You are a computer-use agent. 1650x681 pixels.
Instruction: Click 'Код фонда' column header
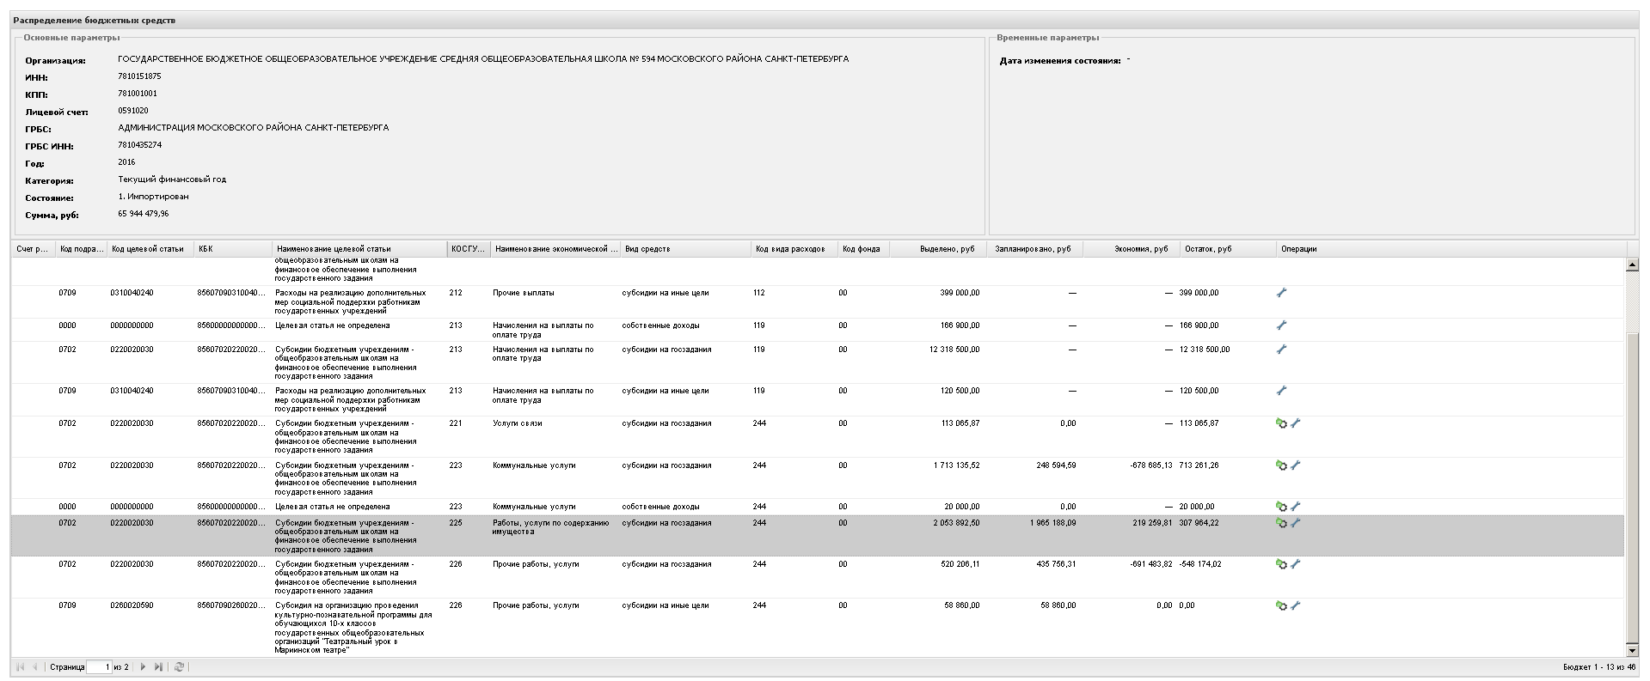[x=863, y=249]
